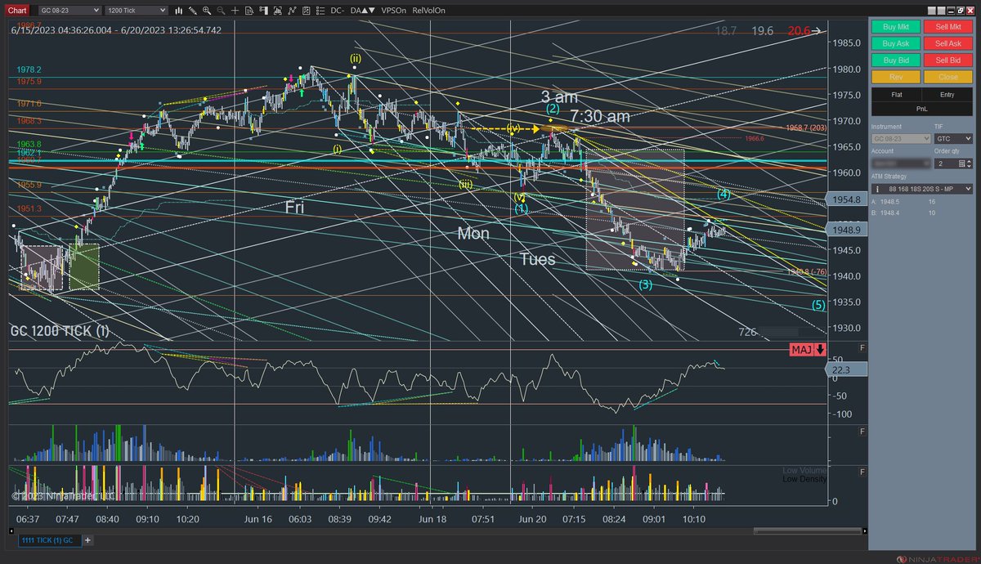Click the order quantity stepper arrows

(x=970, y=163)
